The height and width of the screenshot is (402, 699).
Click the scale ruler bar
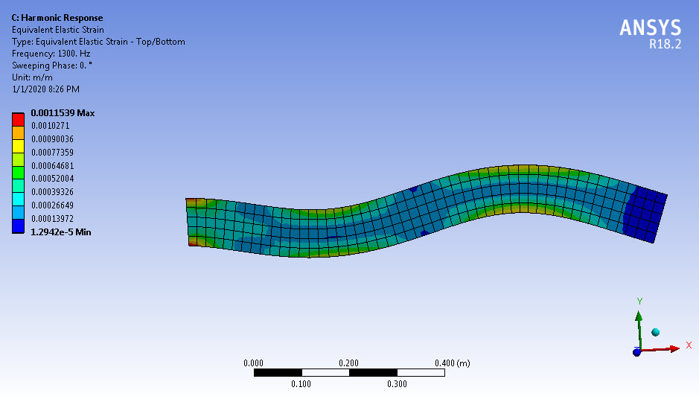click(x=349, y=372)
